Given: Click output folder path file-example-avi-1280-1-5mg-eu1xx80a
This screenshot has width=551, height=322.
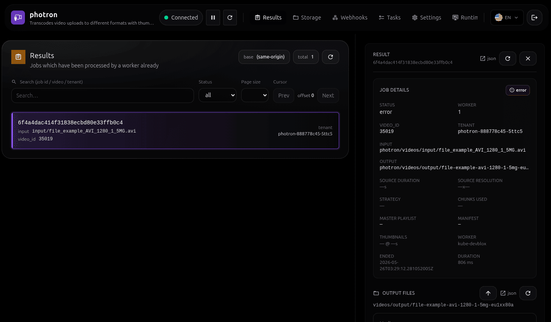Looking at the screenshot, I should pos(443,305).
